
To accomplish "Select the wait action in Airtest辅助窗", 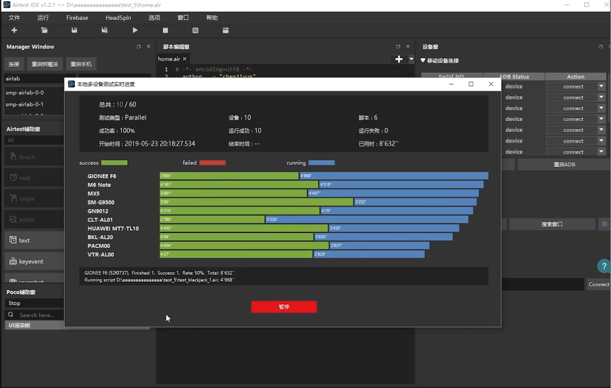I will [x=34, y=178].
